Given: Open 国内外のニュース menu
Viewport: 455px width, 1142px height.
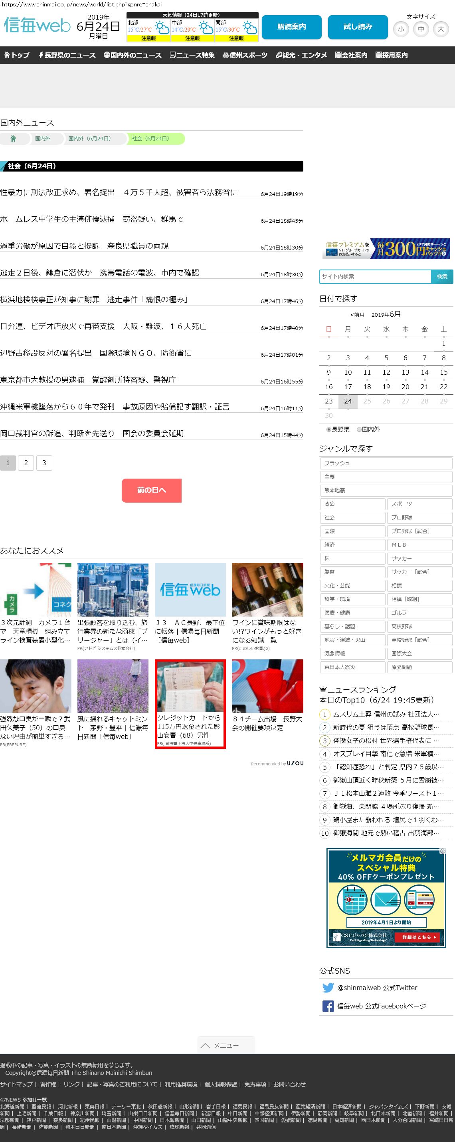Looking at the screenshot, I should click(x=133, y=55).
